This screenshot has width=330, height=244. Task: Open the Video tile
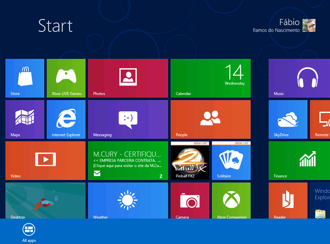coord(45,160)
